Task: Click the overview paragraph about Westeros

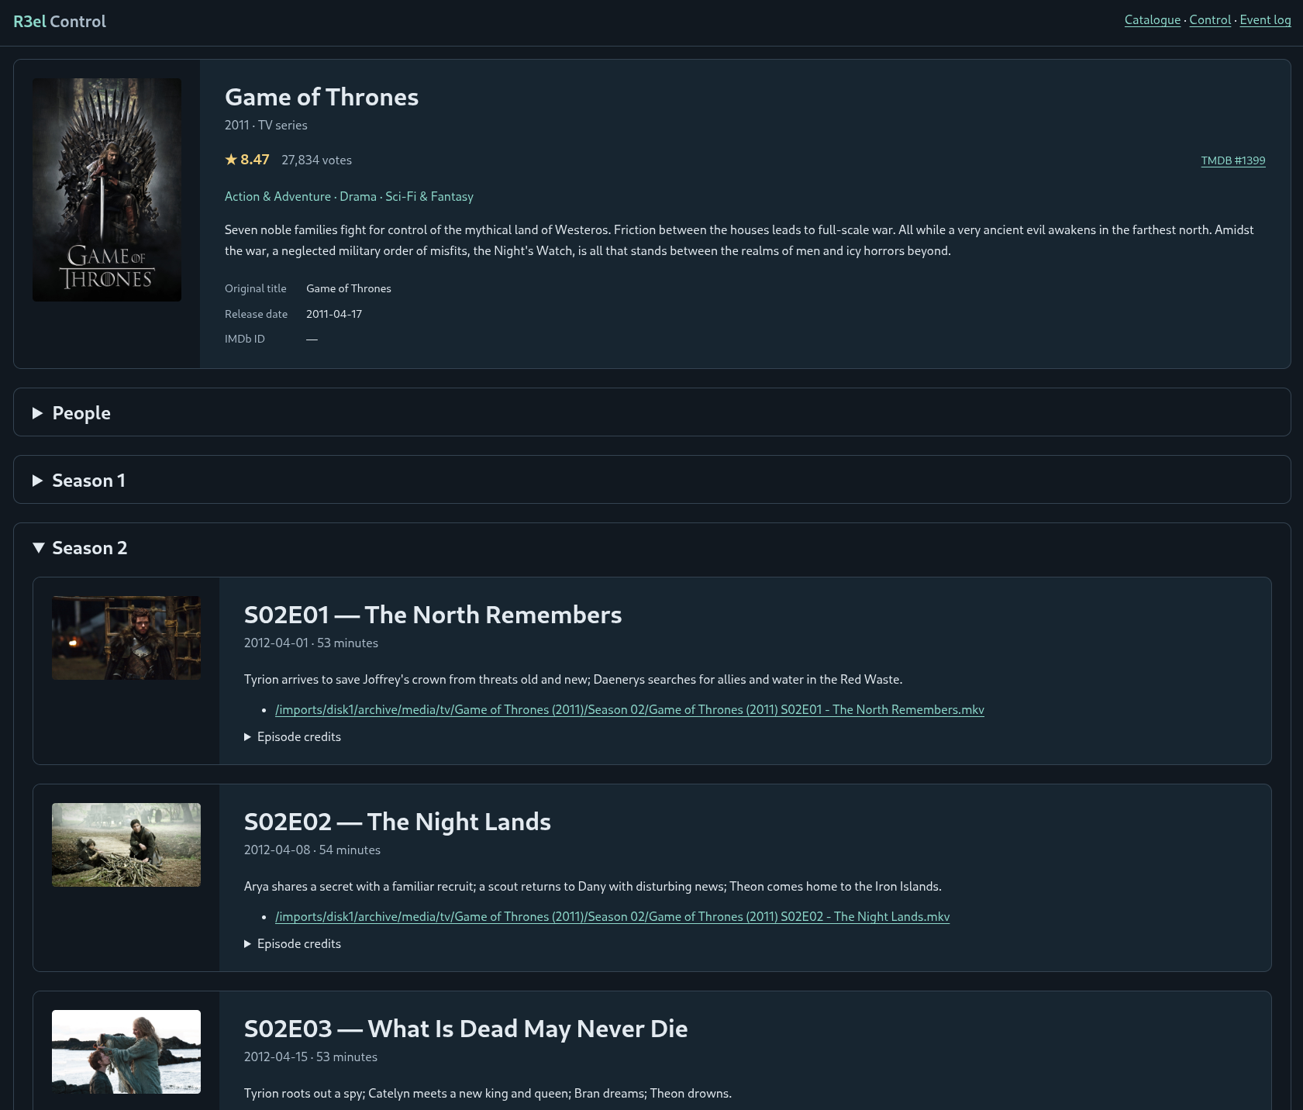Action: click(739, 240)
